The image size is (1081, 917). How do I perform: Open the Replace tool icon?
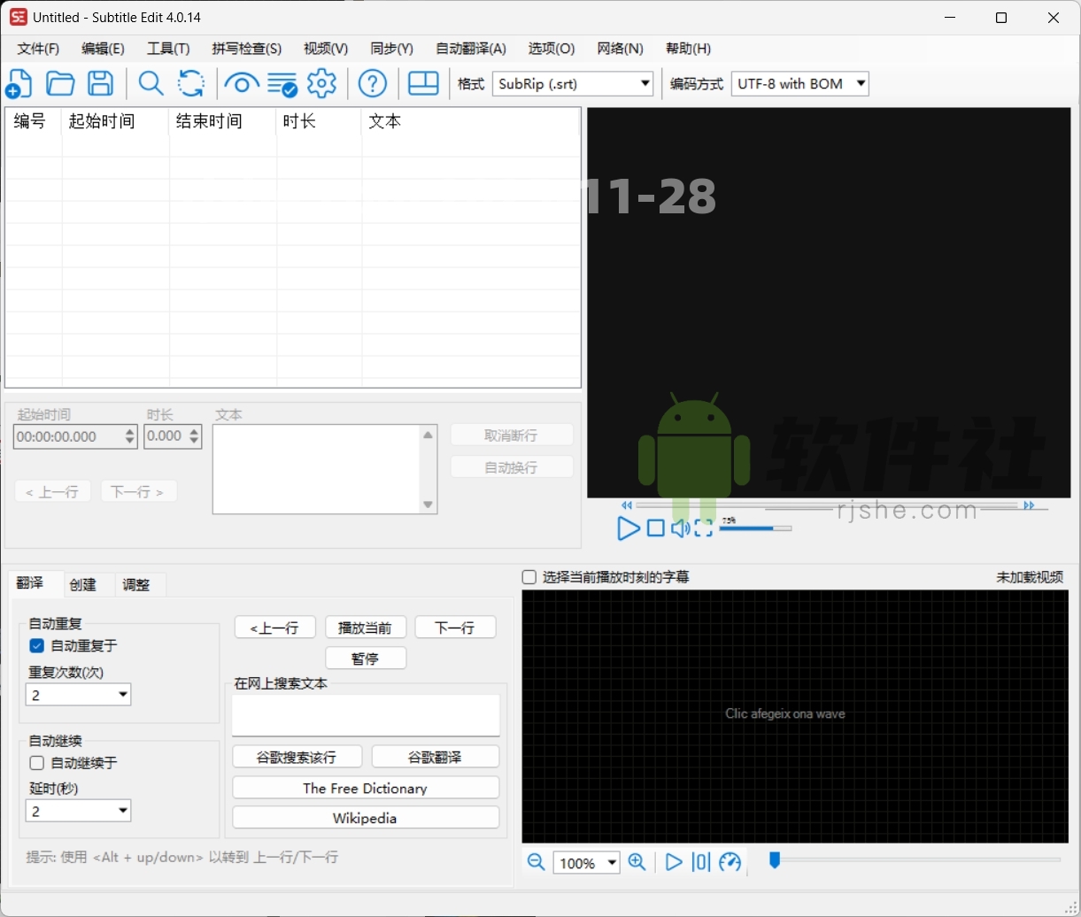191,83
